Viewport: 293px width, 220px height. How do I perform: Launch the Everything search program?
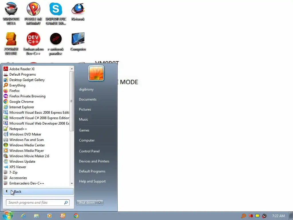(x=36, y=85)
